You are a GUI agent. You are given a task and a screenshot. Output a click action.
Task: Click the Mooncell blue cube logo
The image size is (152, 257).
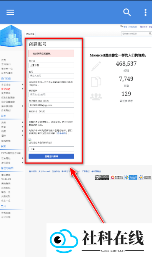pos(11,36)
